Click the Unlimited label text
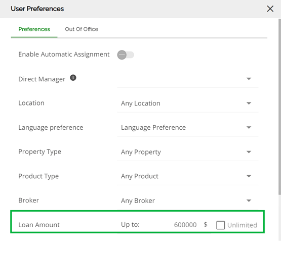The height and width of the screenshot is (256, 281). 242,225
